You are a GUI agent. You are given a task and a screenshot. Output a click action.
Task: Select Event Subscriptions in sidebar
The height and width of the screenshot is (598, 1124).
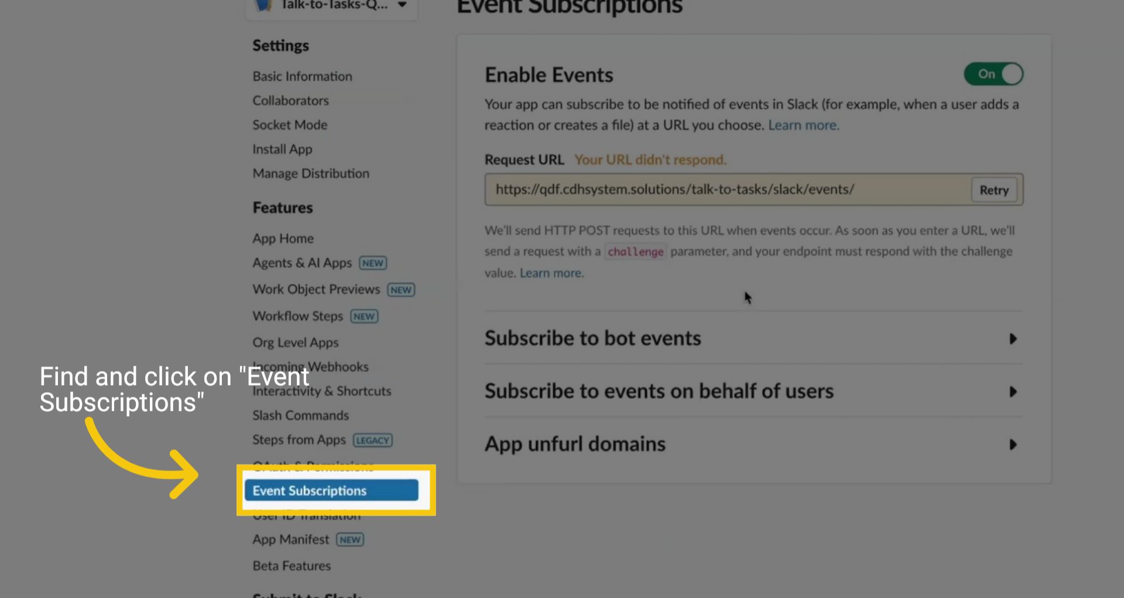pos(331,490)
